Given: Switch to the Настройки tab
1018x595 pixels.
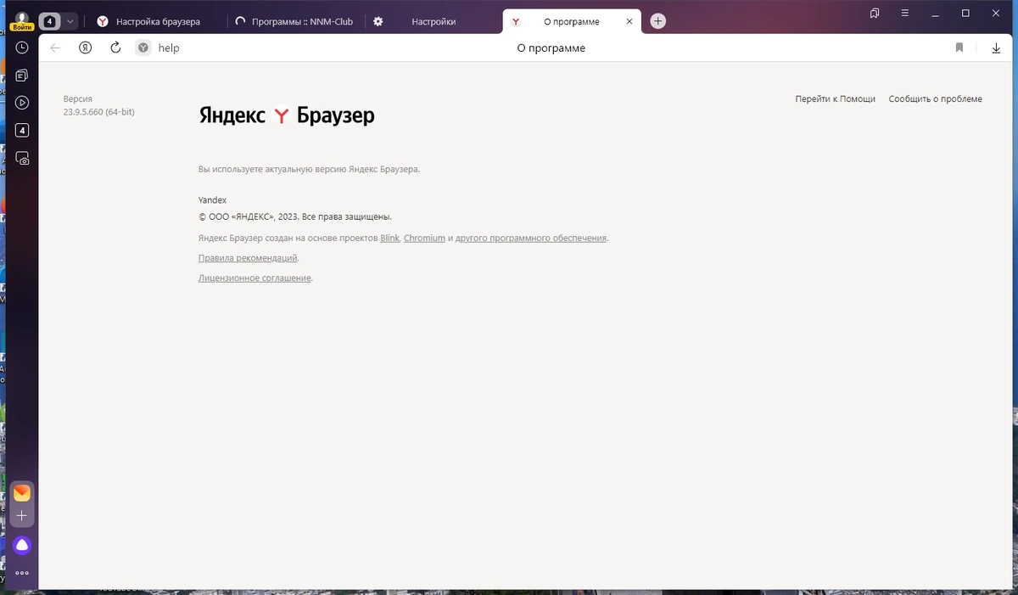Looking at the screenshot, I should 434,21.
